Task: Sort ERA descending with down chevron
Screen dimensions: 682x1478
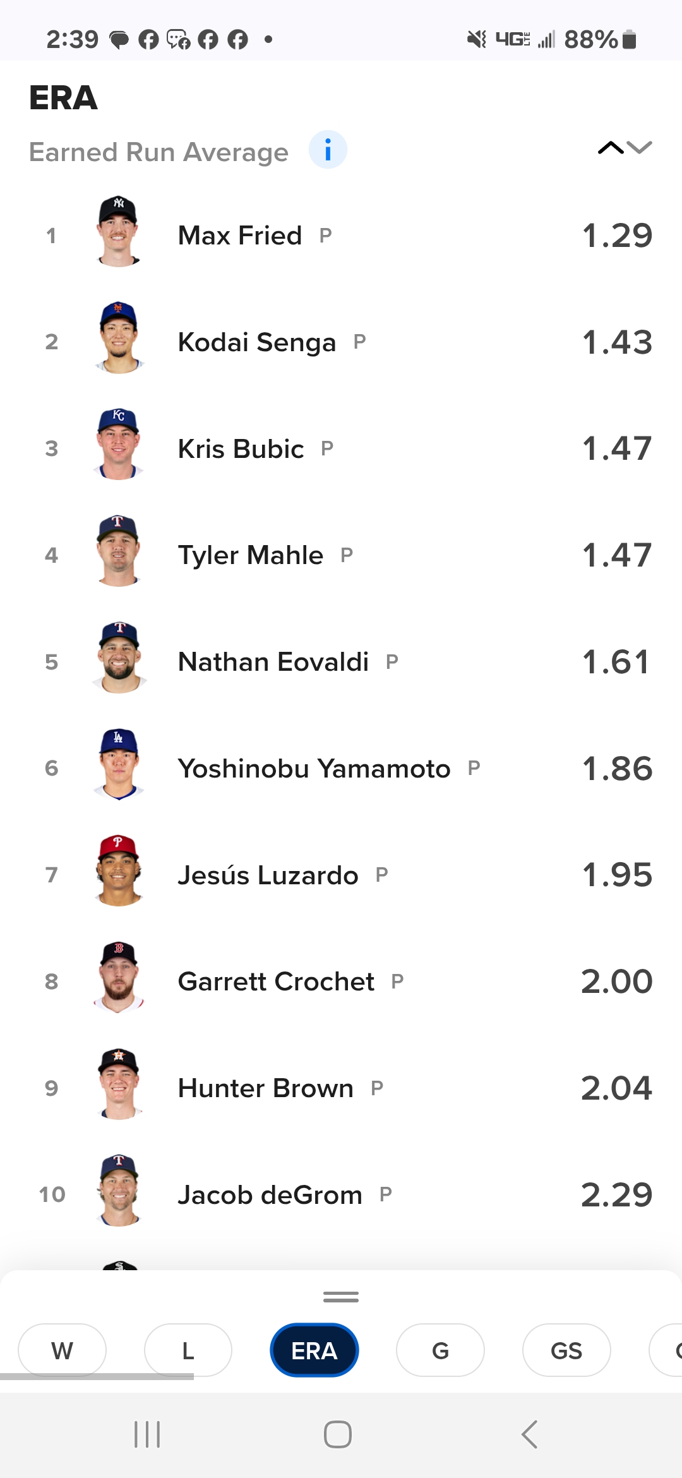Action: click(x=640, y=148)
